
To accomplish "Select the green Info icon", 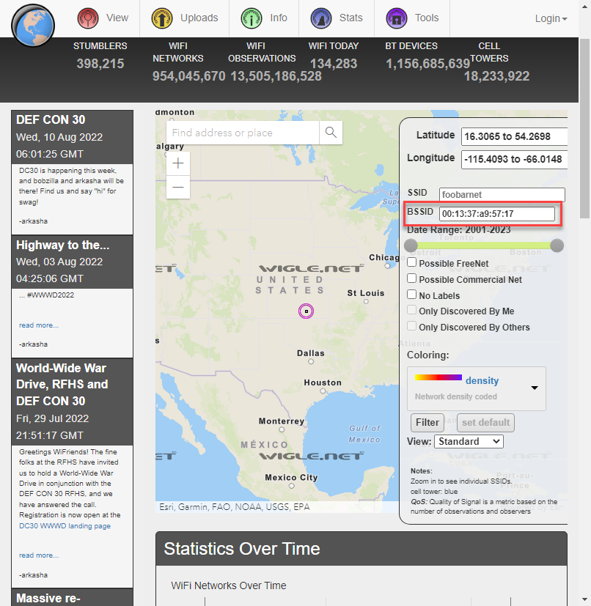I will click(252, 18).
